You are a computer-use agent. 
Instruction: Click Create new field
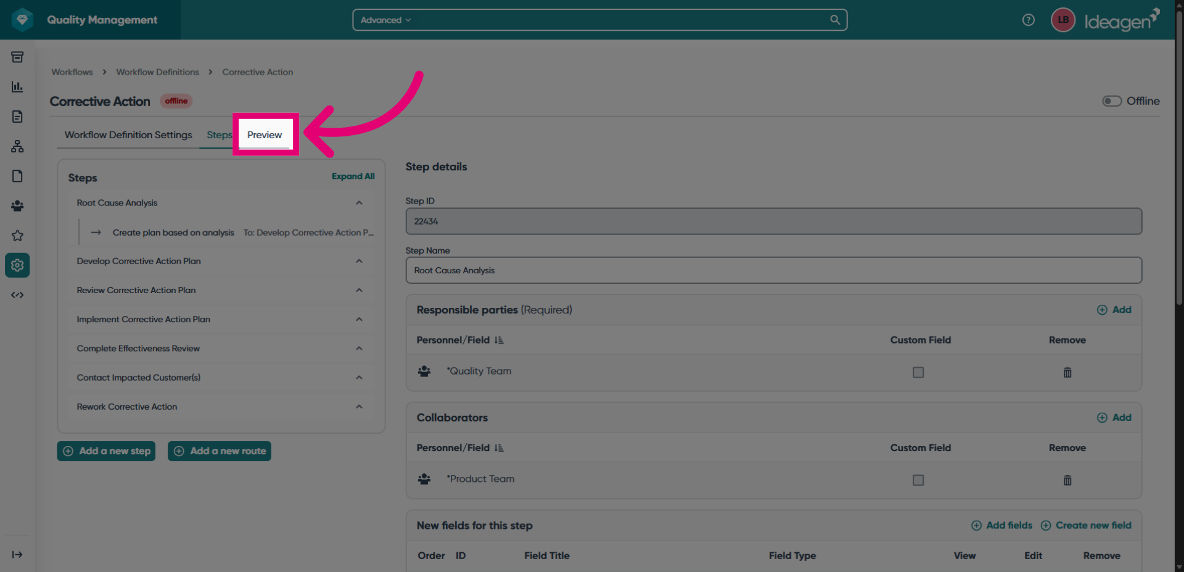tap(1087, 526)
